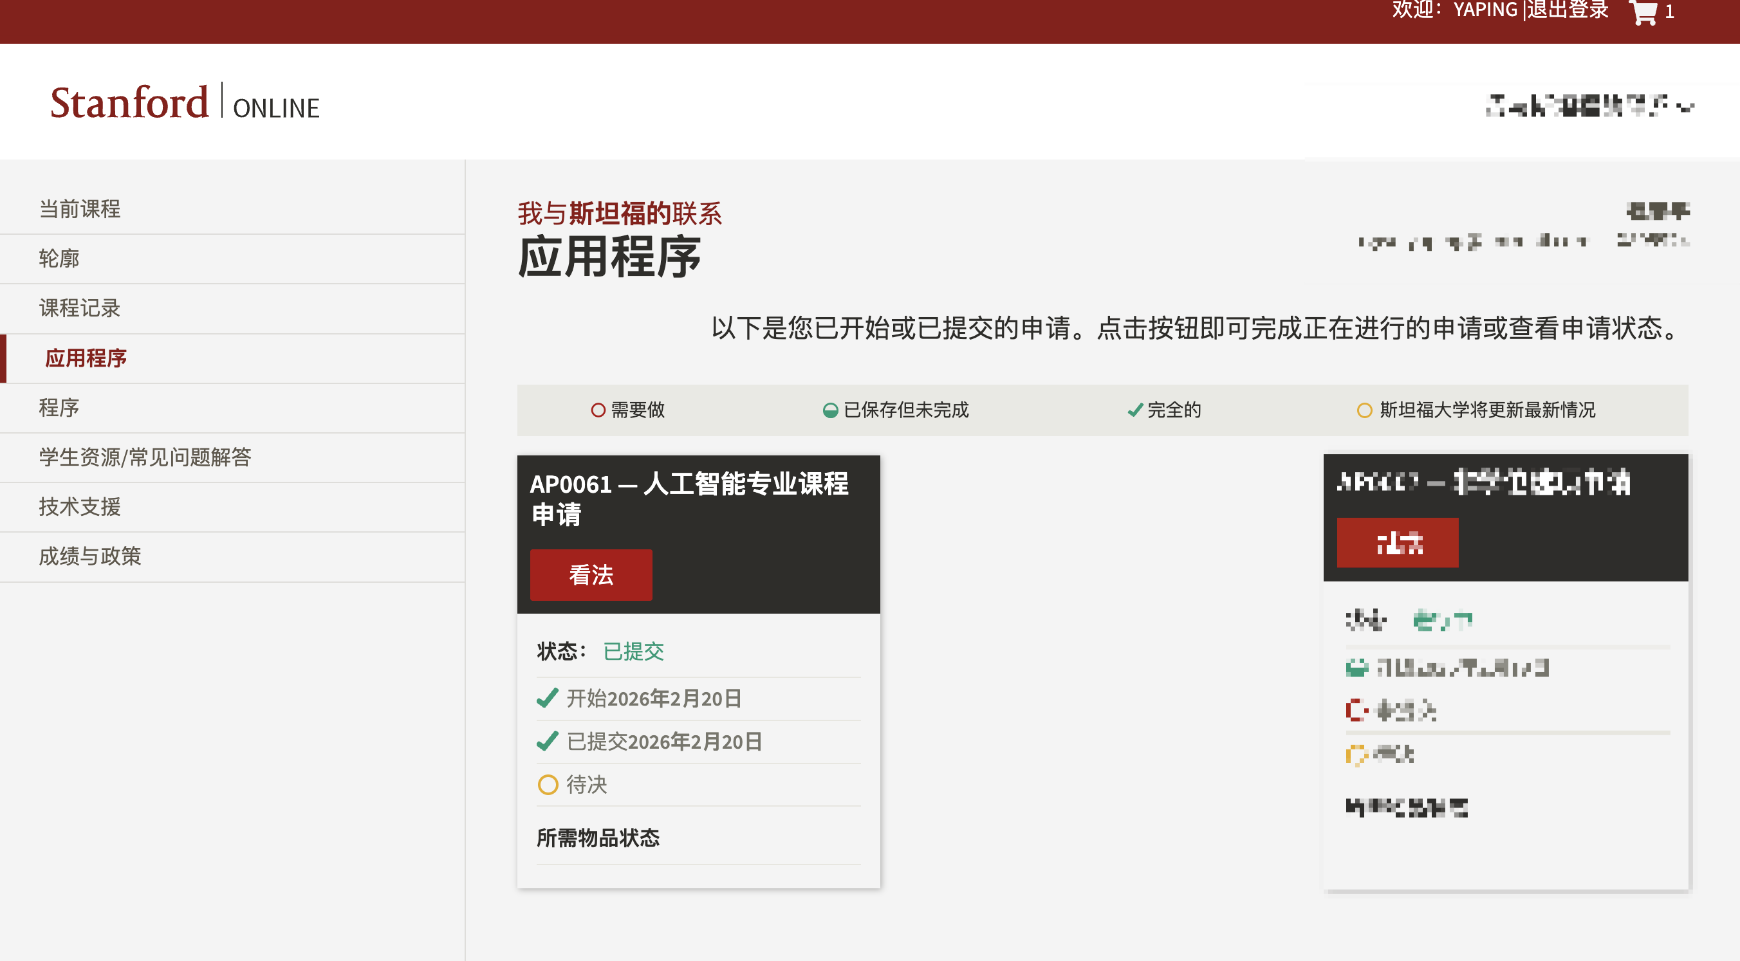
Task: Click the cart item count 1
Action: click(x=1669, y=12)
